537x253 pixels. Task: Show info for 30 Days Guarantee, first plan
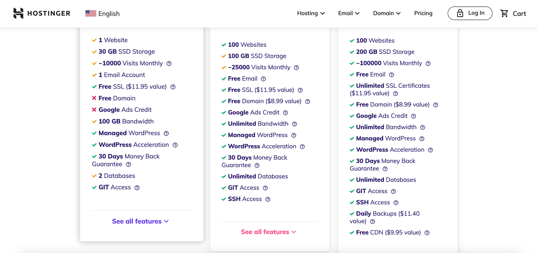pyautogui.click(x=129, y=165)
